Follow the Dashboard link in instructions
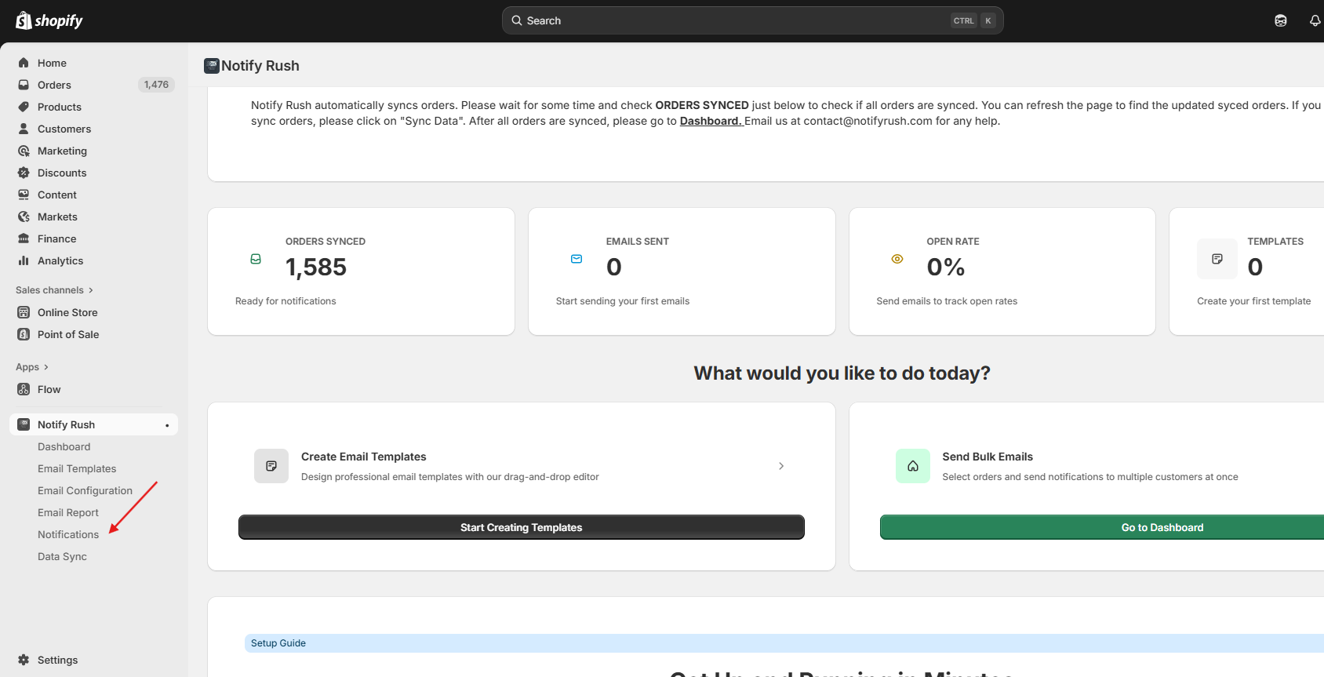The height and width of the screenshot is (677, 1324). click(710, 121)
